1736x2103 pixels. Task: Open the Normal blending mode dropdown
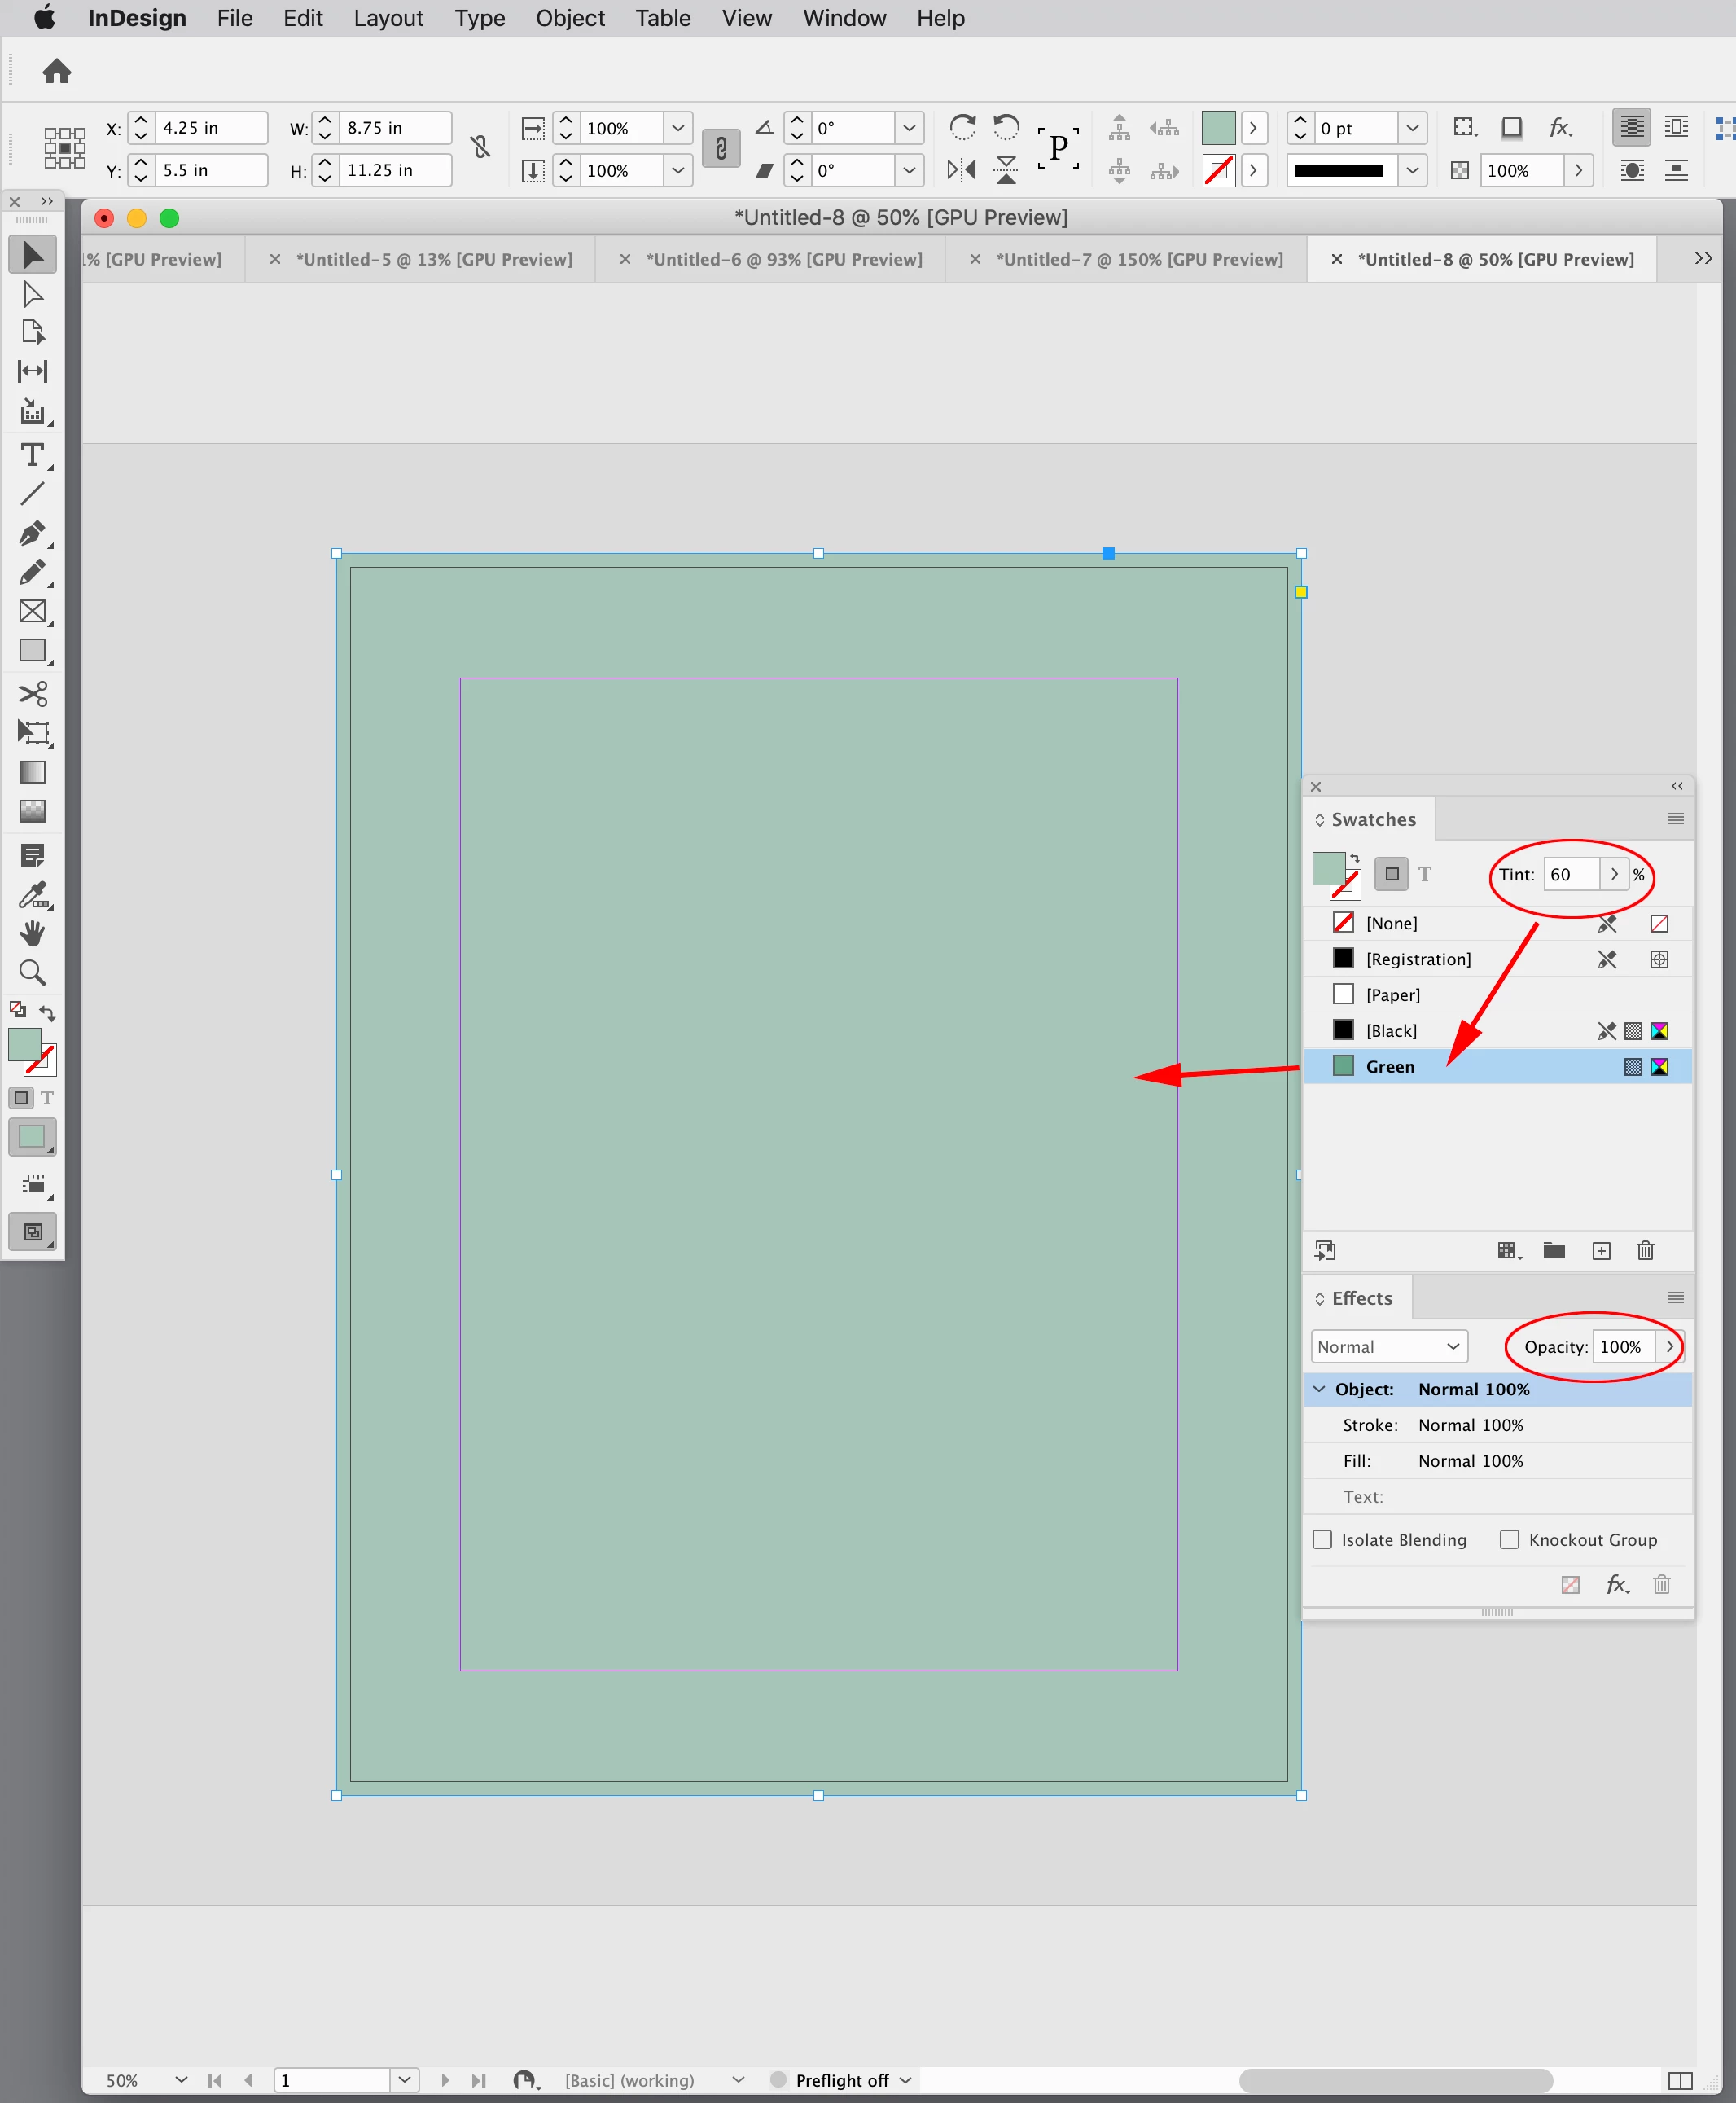click(x=1388, y=1347)
